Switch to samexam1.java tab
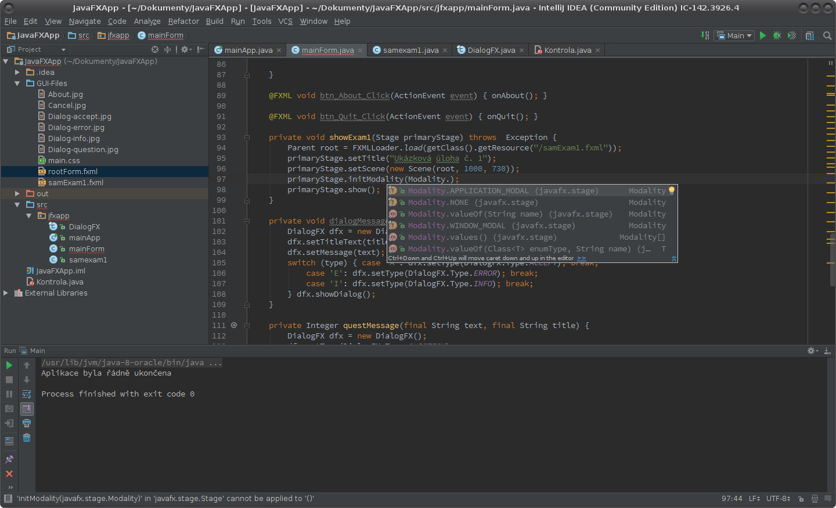836x508 pixels. 410,50
